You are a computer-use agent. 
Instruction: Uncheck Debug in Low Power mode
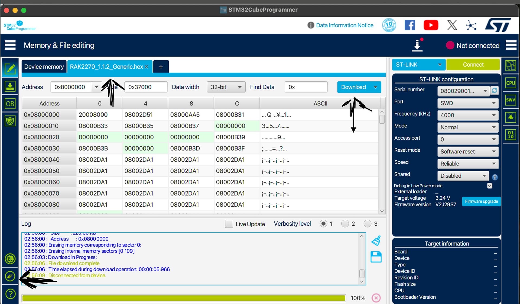click(x=490, y=186)
